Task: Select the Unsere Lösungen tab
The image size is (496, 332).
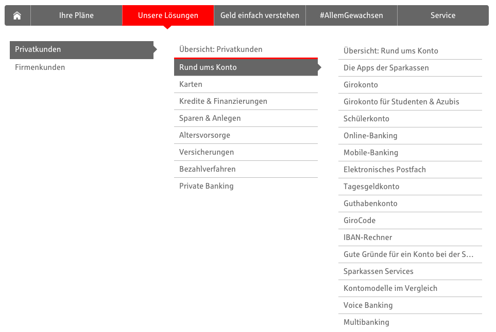Action: pyautogui.click(x=168, y=15)
